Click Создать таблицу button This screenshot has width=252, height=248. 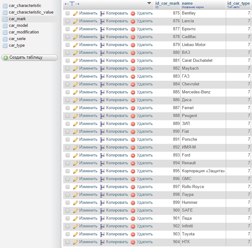(x=29, y=57)
